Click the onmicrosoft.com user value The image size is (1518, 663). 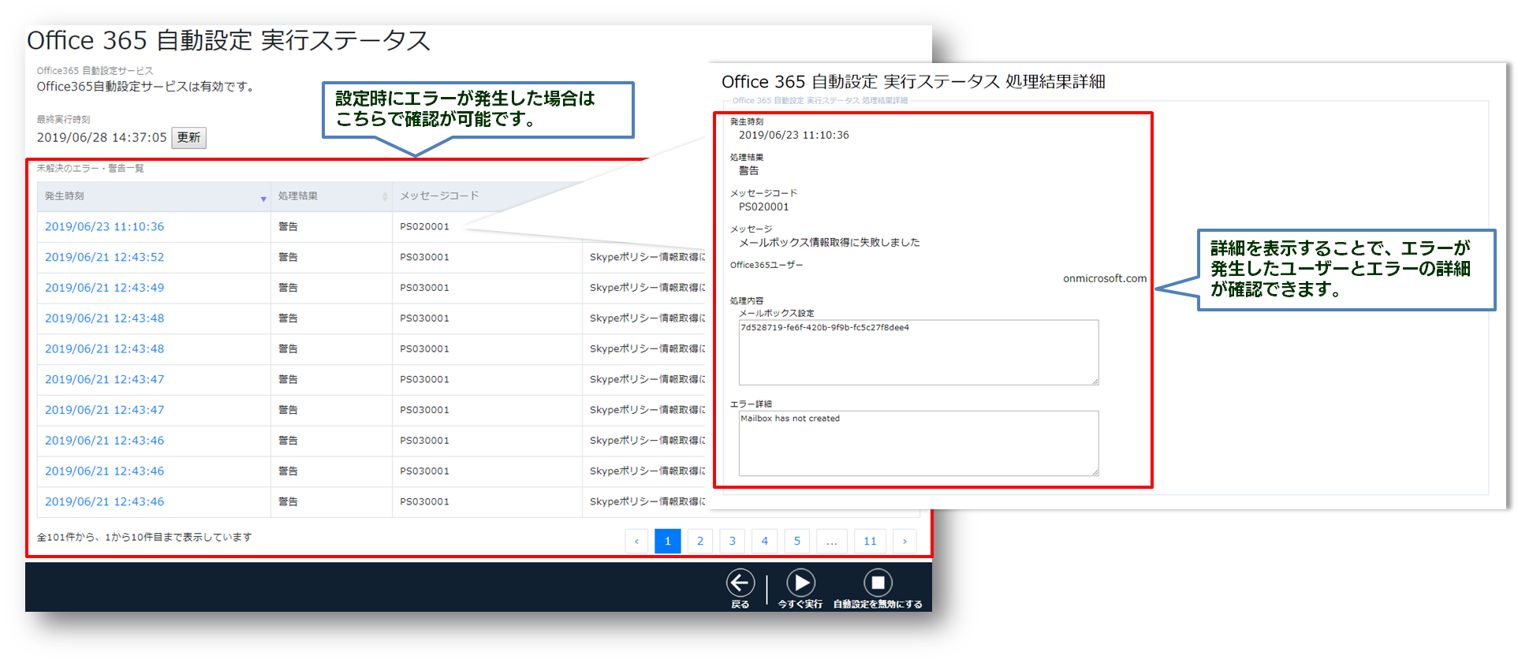point(1105,279)
